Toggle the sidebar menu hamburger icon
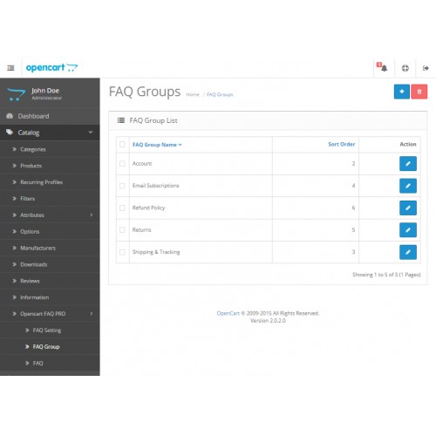436x436 pixels. point(10,68)
